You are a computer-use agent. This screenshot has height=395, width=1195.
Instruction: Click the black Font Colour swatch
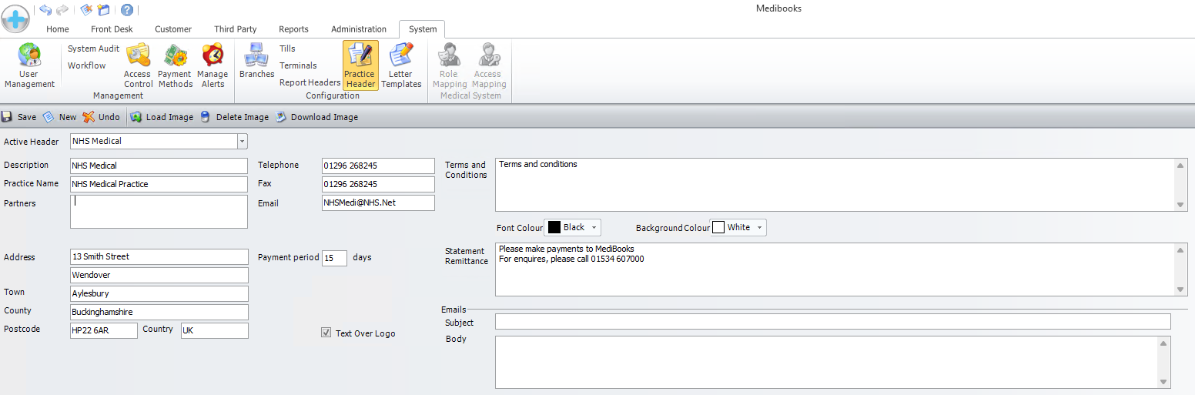[554, 228]
